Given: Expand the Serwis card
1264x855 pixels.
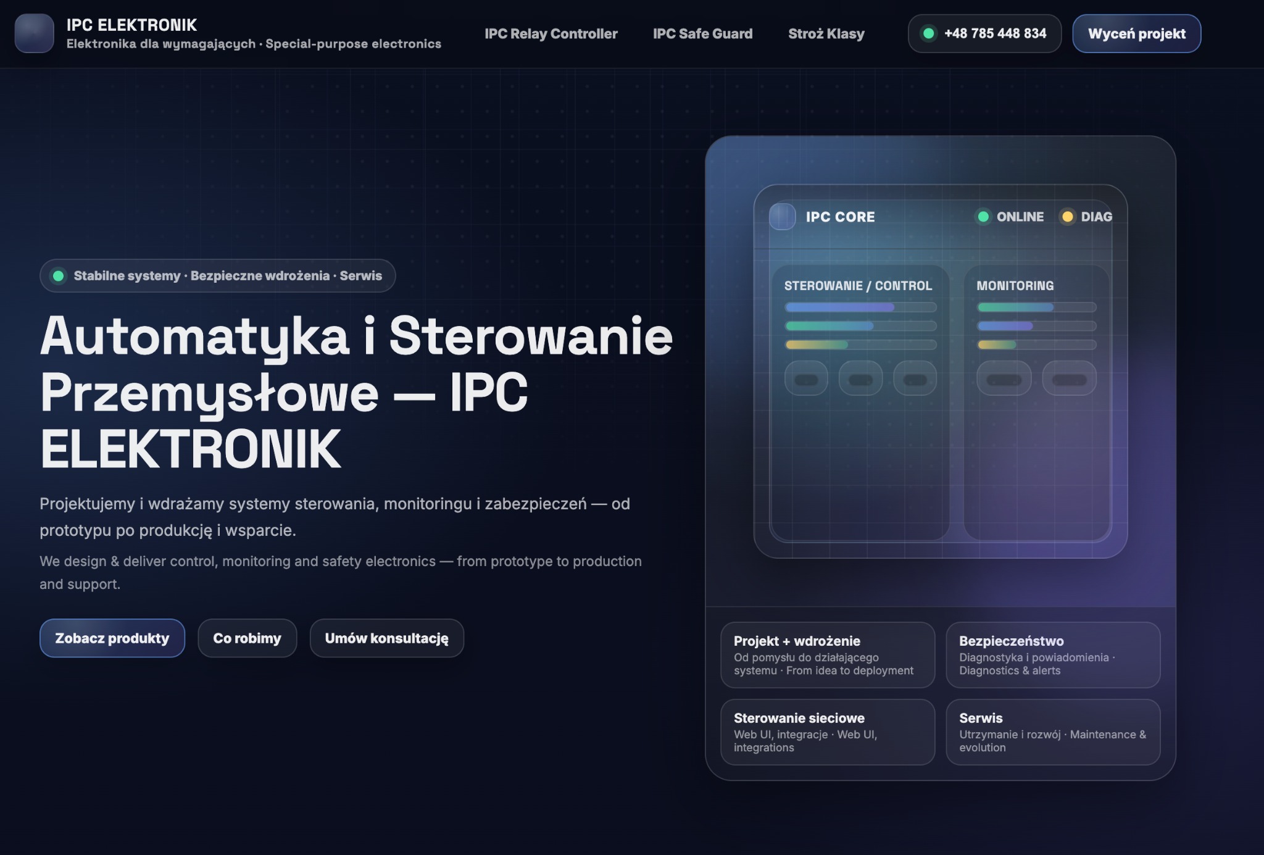Looking at the screenshot, I should (1053, 732).
